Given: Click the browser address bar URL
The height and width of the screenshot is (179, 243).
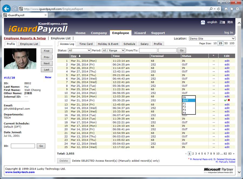Looking at the screenshot, I should tap(53, 9).
